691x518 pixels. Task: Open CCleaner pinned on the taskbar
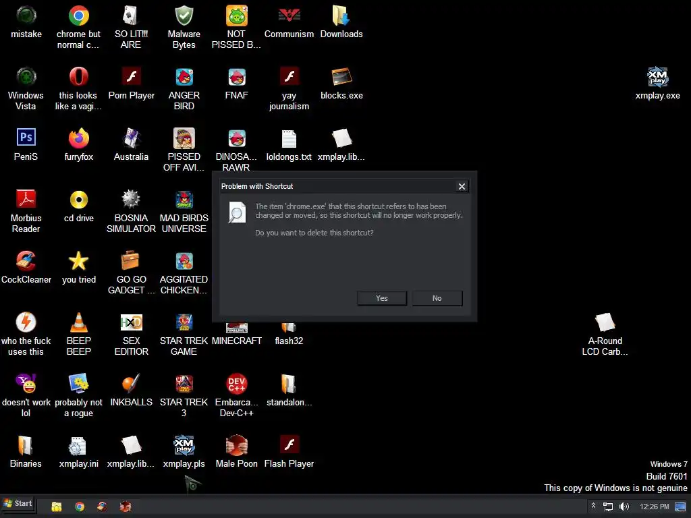tap(103, 507)
